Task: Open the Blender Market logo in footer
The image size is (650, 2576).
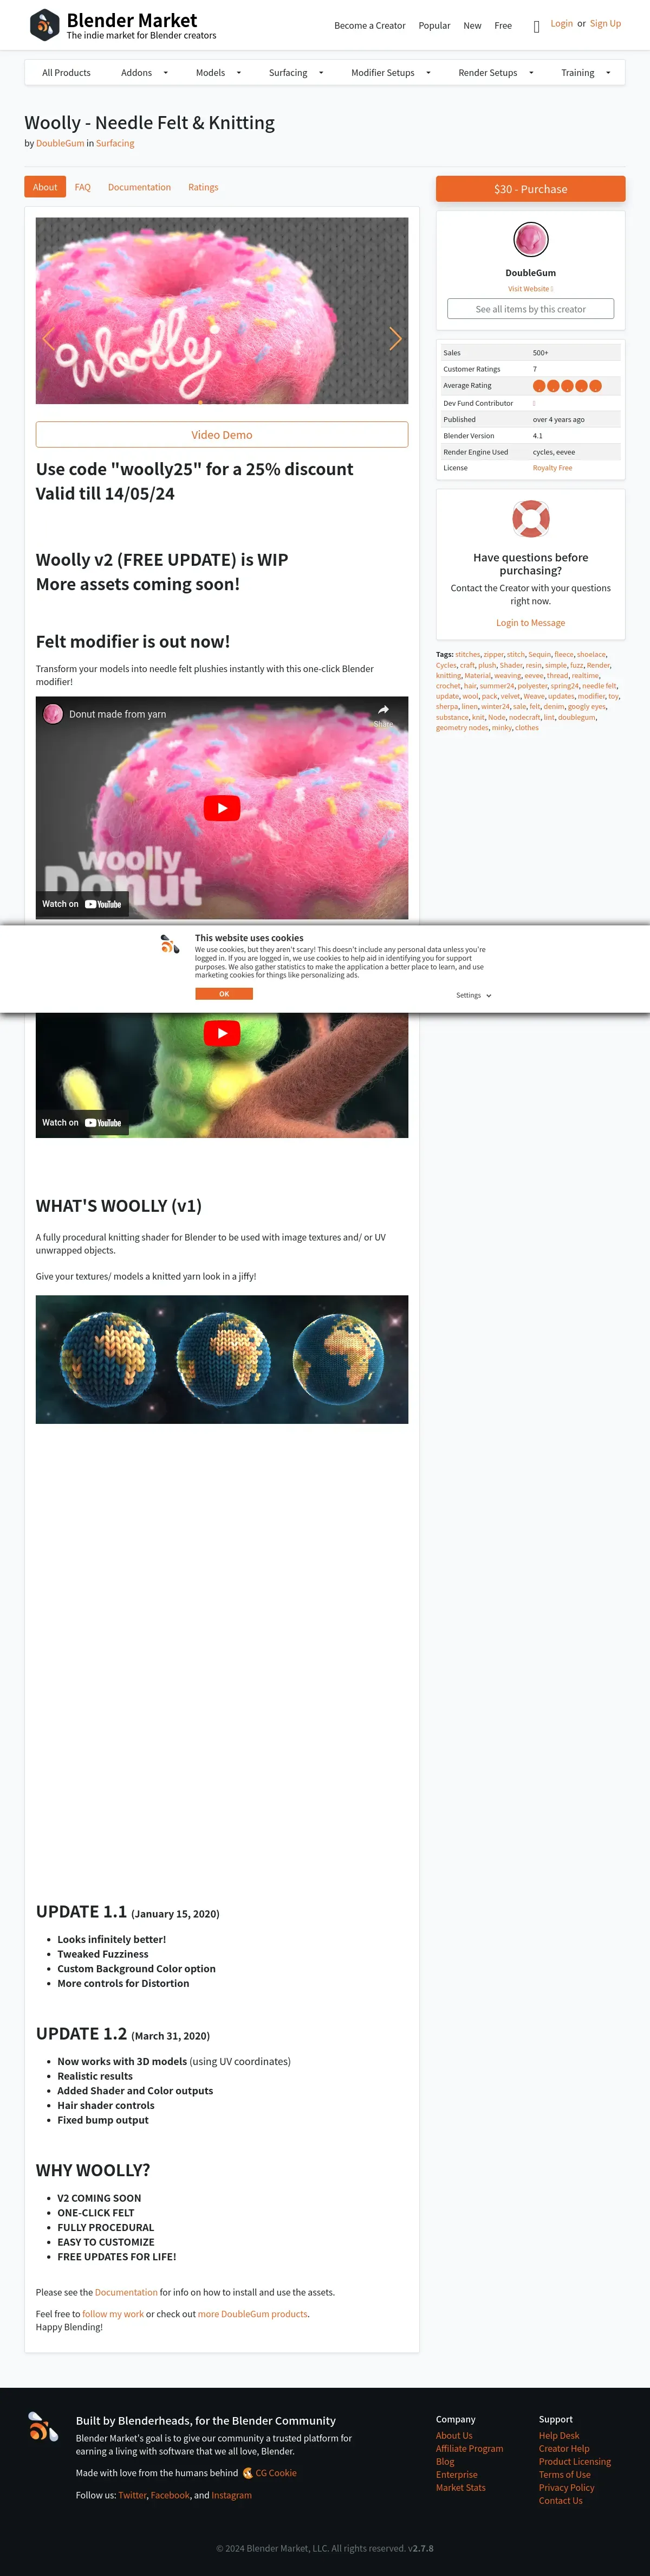Action: (43, 2426)
